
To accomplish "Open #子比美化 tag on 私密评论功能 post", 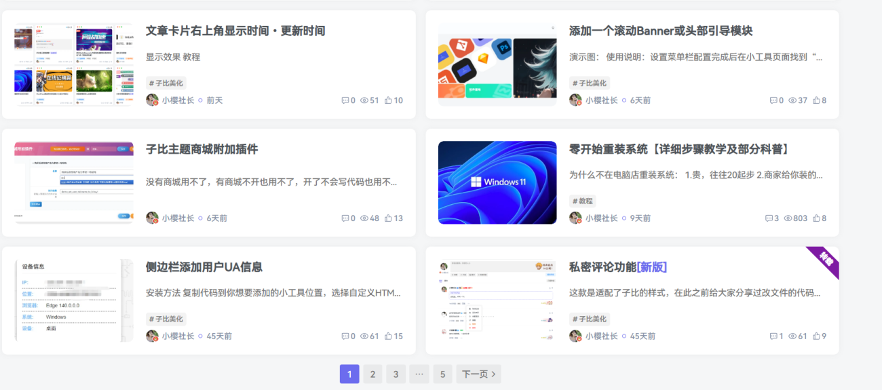I will pyautogui.click(x=589, y=319).
